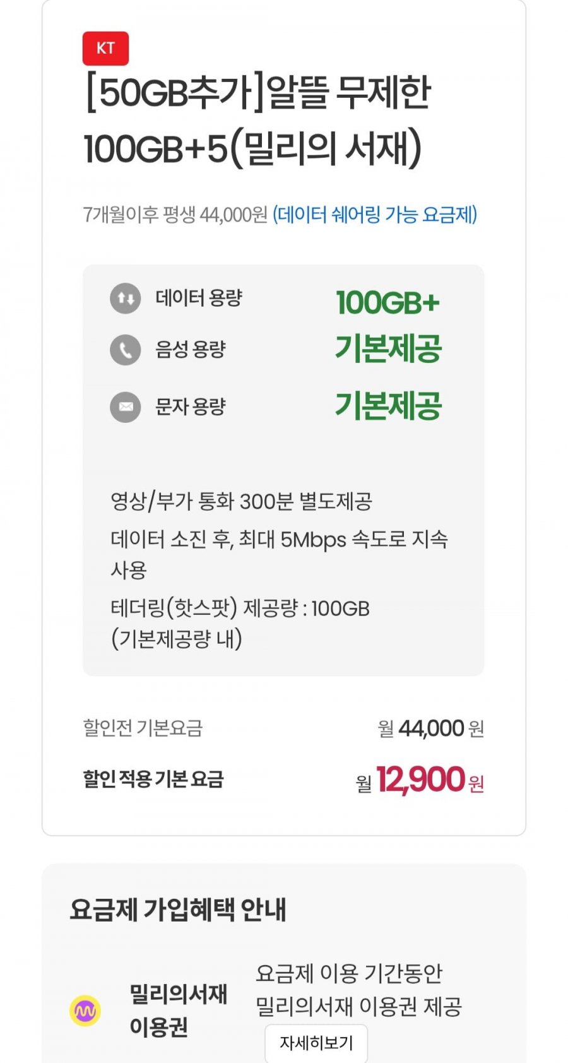This screenshot has height=1063, width=568.
Task: Click the discounted price 월 12,900원
Action: tap(420, 780)
